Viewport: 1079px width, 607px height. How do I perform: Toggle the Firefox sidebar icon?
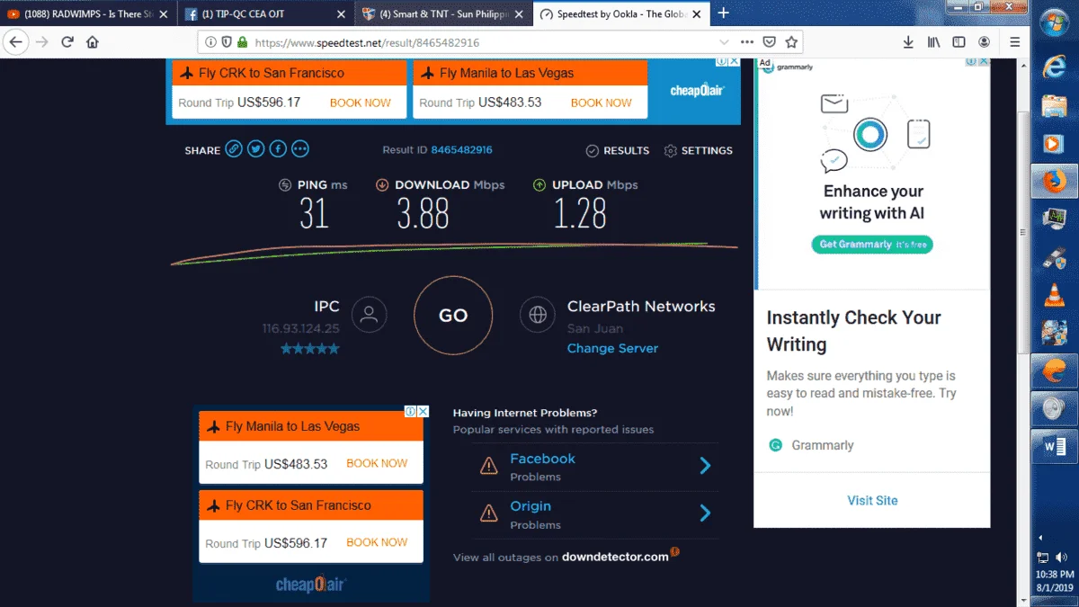click(x=959, y=42)
